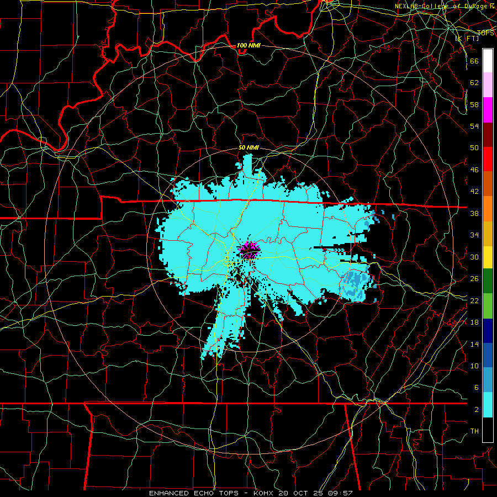Screen dimensions: 497x497
Task: Click the legend value 58
Action: (474, 104)
